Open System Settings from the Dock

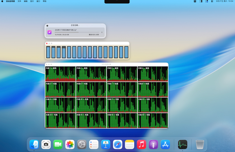82,144
